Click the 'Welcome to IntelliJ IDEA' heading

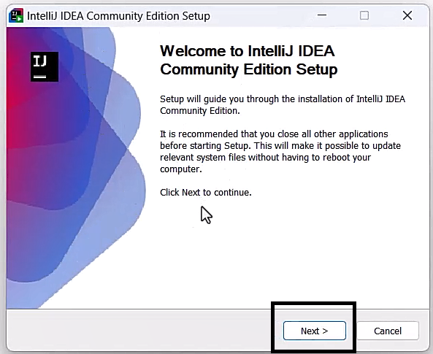pos(248,60)
